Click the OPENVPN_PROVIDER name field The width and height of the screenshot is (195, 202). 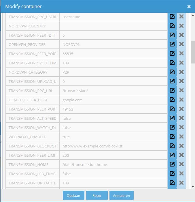tap(33, 44)
